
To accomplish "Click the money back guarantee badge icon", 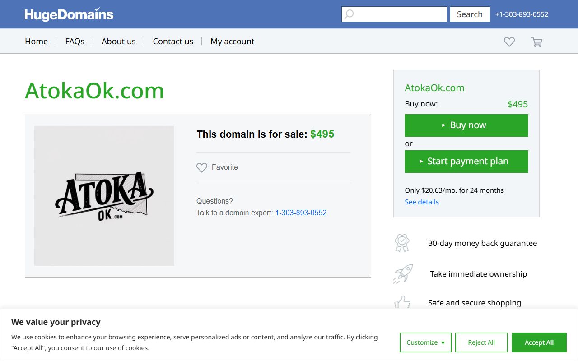I will (x=401, y=243).
